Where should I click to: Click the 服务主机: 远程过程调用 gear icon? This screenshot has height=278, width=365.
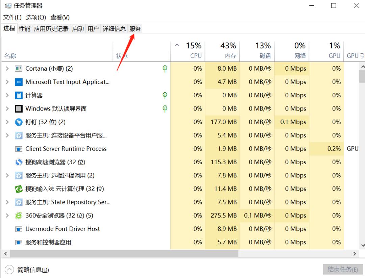(x=19, y=175)
